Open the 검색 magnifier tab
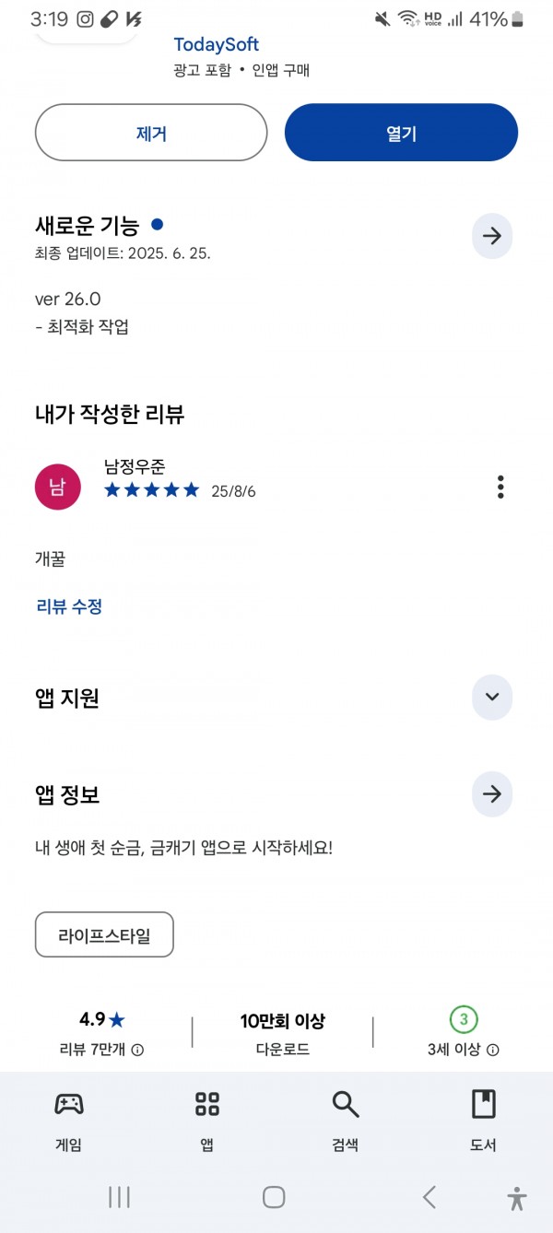Viewport: 553px width, 1233px height. click(x=346, y=1120)
